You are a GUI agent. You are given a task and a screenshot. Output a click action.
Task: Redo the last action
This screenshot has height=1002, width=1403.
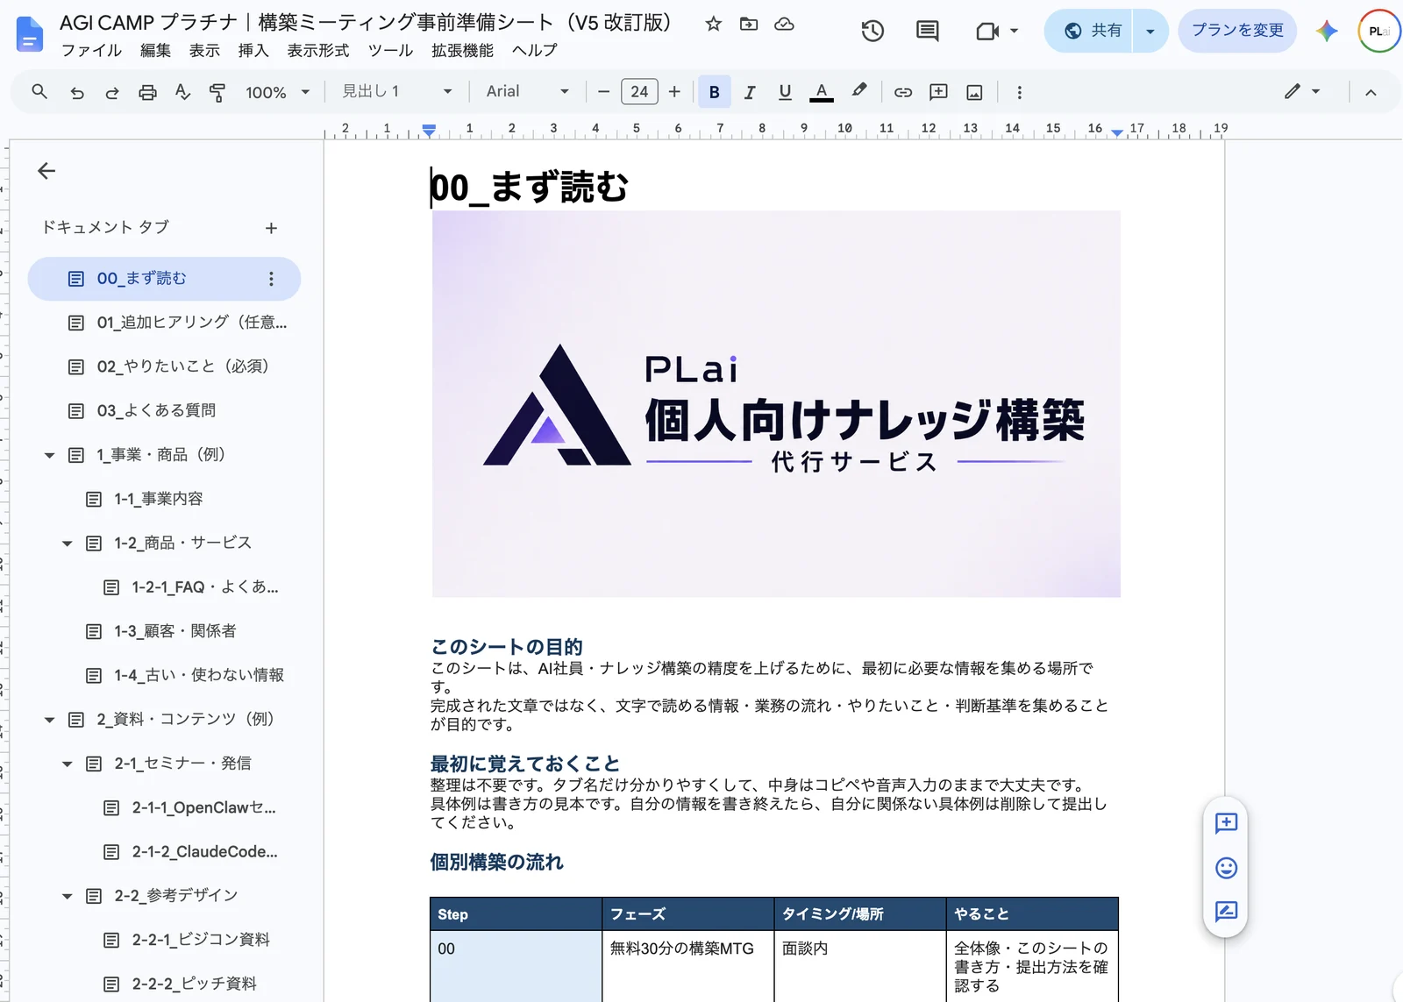[x=112, y=92]
